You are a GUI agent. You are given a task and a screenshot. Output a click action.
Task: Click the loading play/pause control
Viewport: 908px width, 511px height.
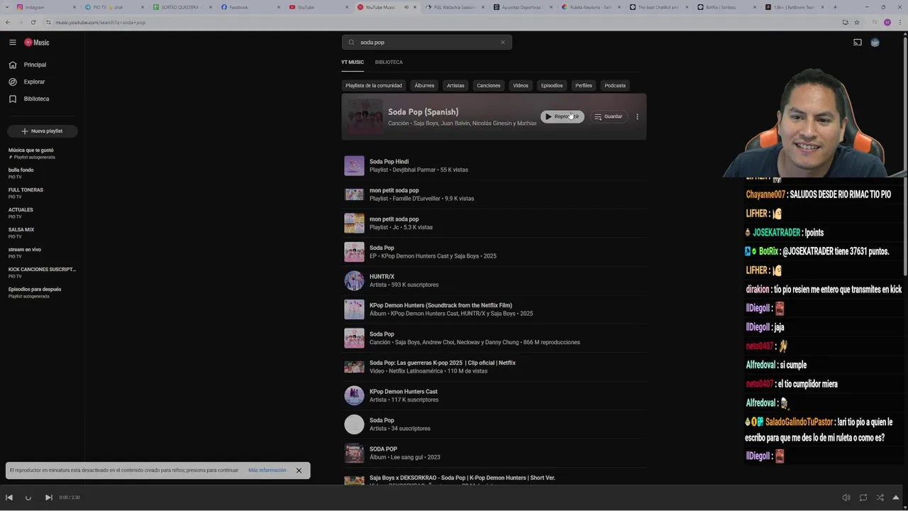(28, 498)
